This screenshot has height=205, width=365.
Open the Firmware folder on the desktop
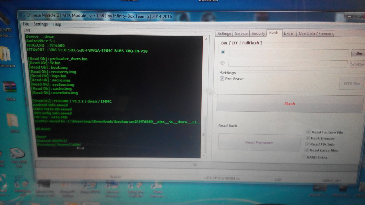point(5,56)
